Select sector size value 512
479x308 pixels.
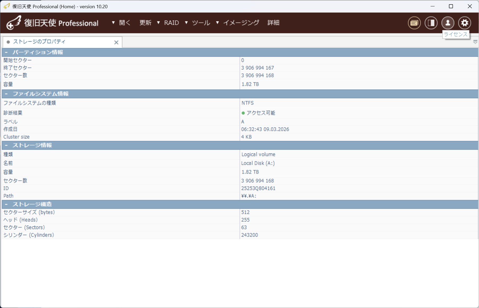coord(245,213)
